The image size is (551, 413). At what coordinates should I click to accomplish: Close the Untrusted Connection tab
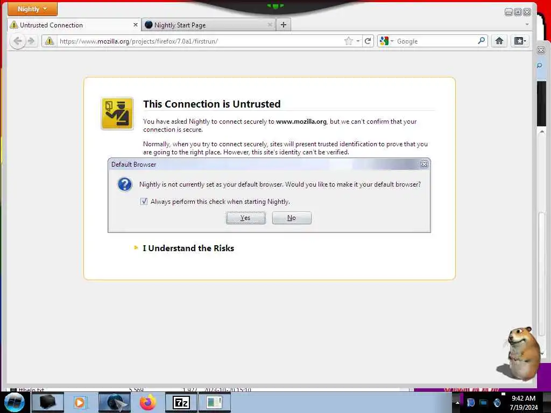135,25
